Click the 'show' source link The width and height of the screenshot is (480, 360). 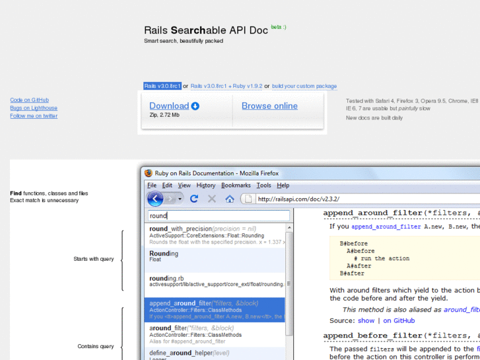(x=366, y=320)
